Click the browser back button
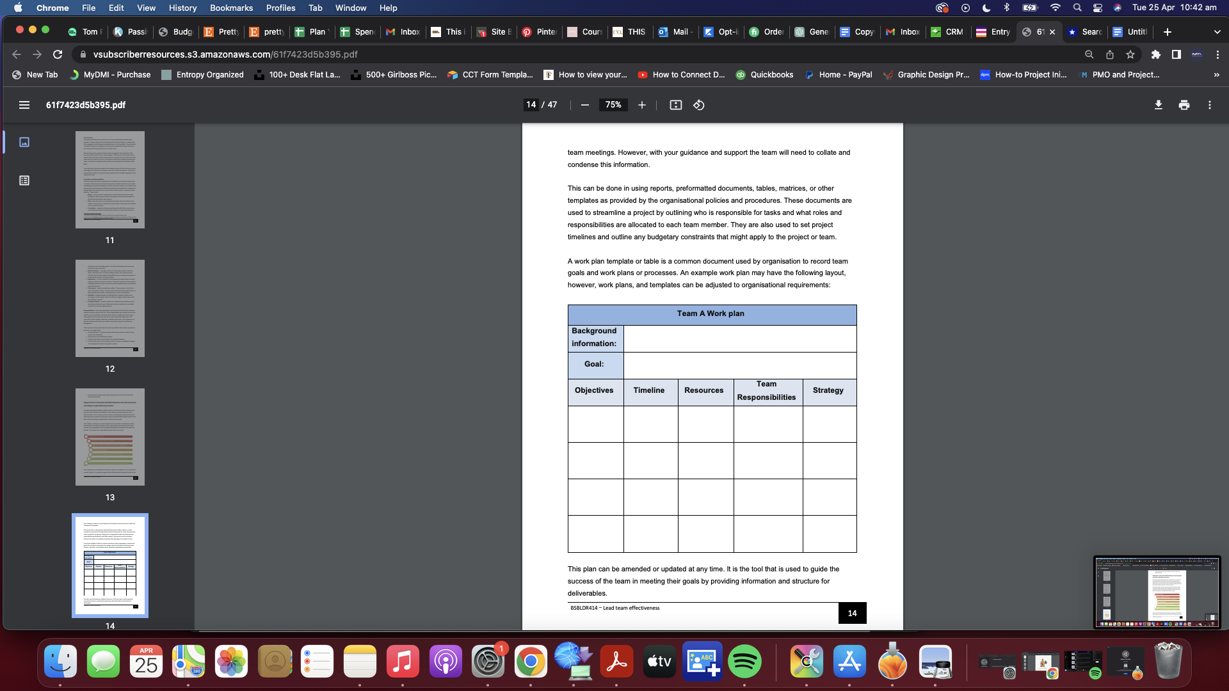1229x691 pixels. (16, 54)
